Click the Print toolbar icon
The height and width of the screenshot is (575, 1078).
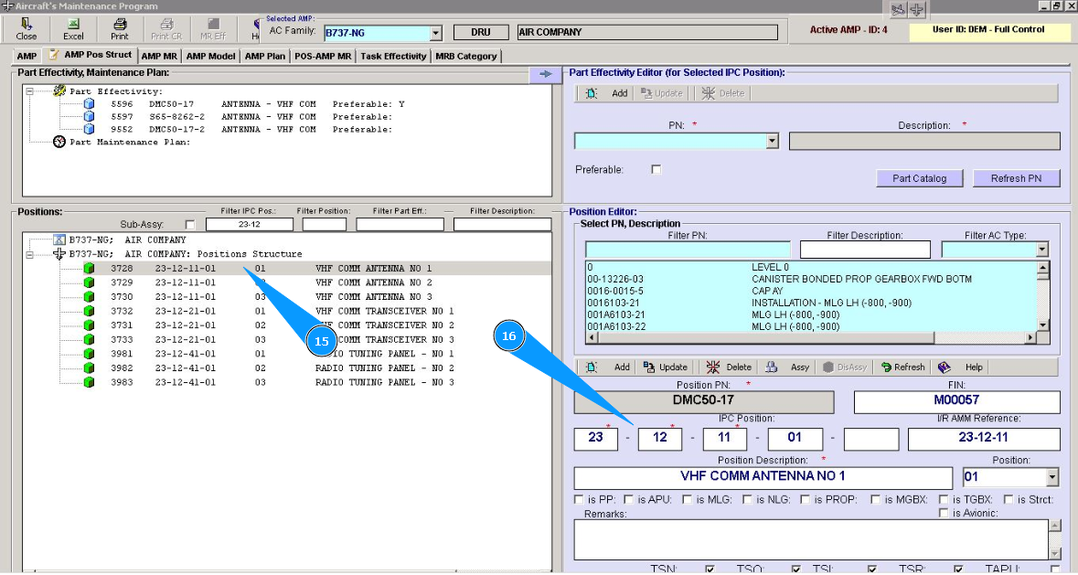tap(120, 25)
